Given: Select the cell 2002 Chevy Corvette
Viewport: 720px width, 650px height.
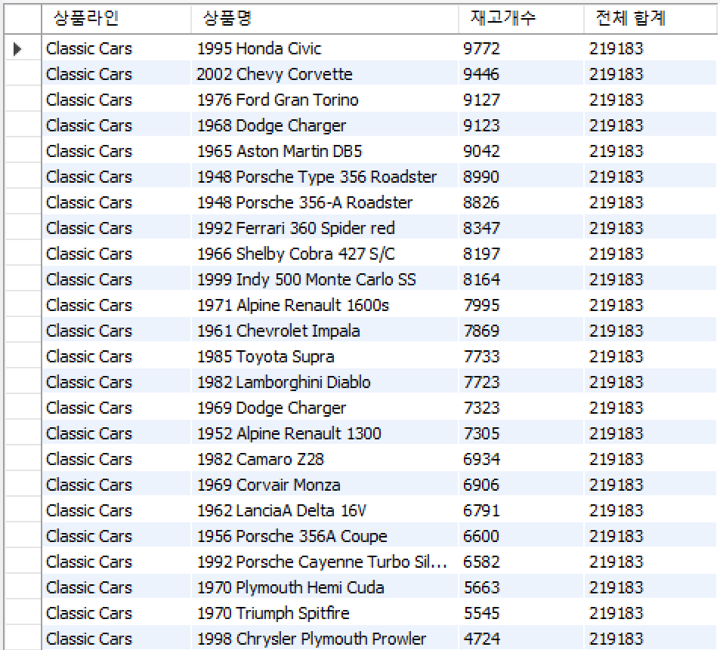Looking at the screenshot, I should click(x=324, y=74).
